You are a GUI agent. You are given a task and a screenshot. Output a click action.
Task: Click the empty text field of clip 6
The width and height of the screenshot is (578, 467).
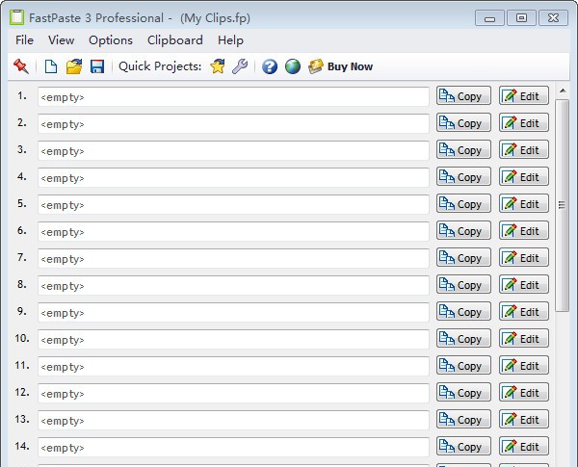point(233,231)
